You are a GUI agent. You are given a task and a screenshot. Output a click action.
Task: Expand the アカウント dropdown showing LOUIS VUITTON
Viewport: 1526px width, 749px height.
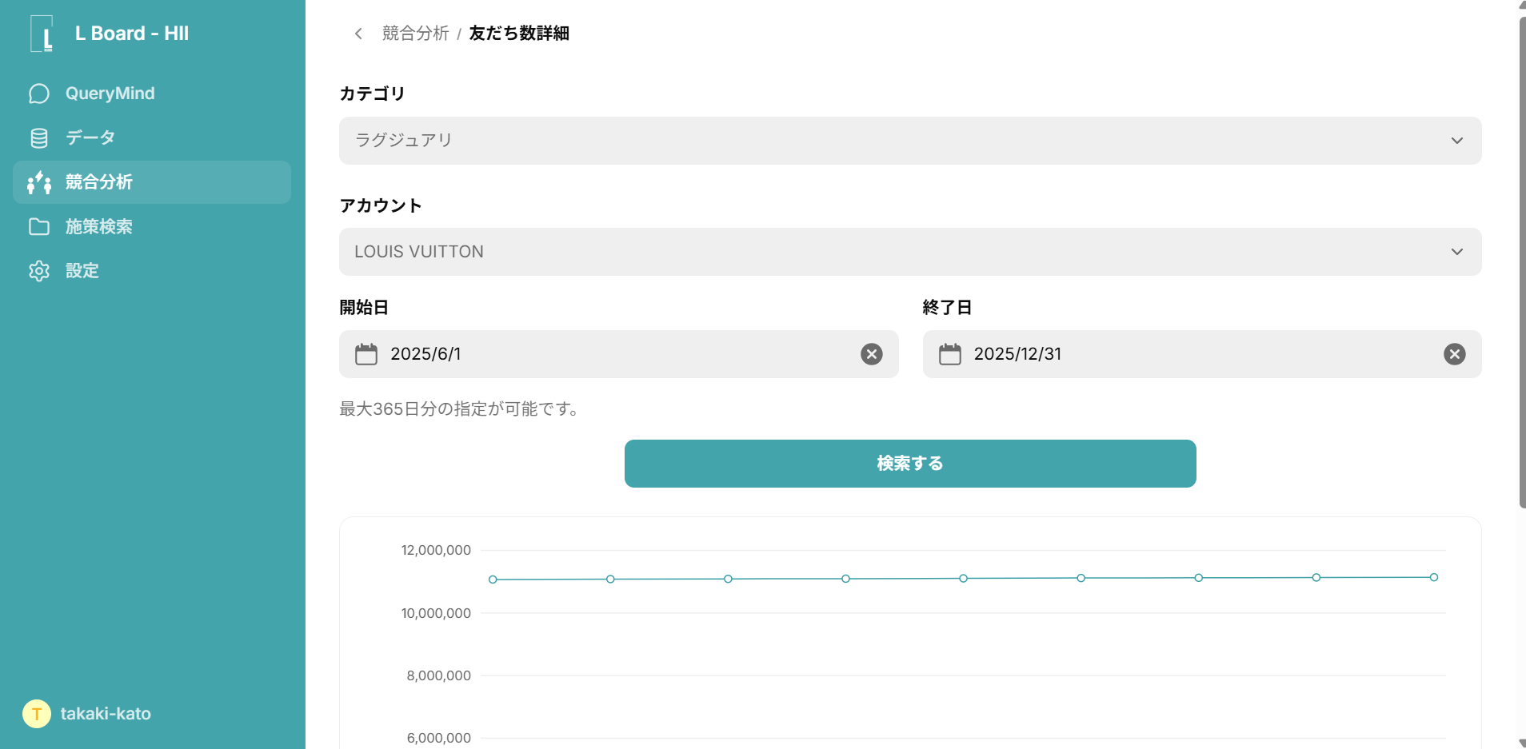pos(909,252)
